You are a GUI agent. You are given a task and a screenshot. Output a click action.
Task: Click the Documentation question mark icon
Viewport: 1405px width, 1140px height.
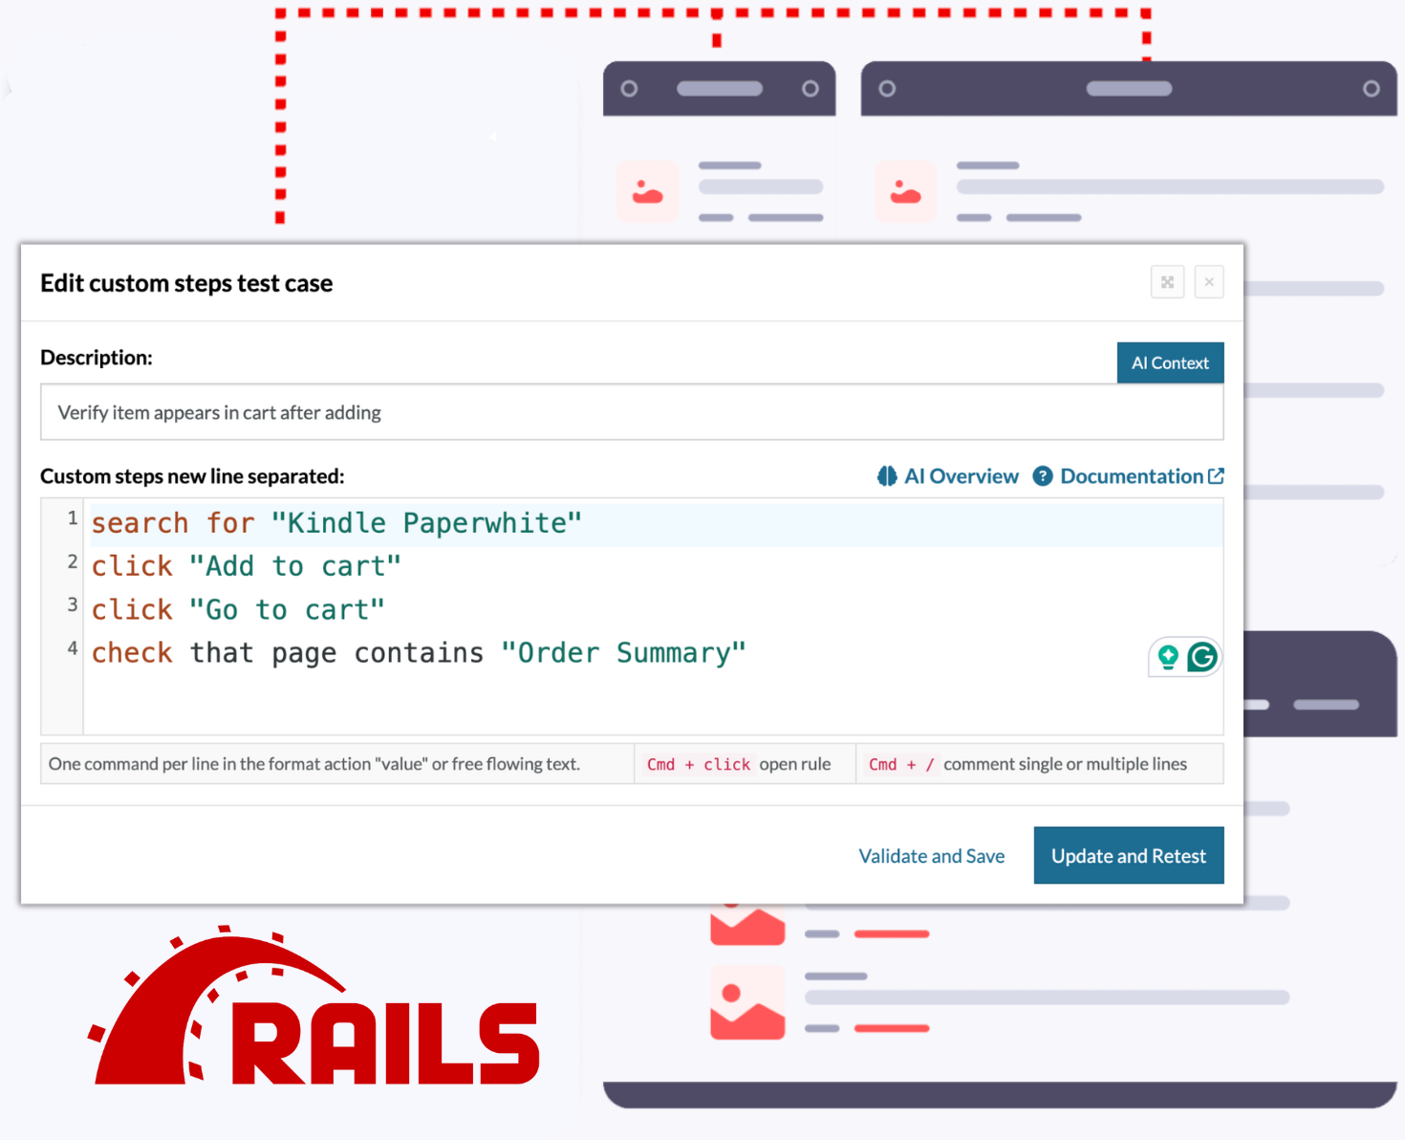coord(1043,476)
